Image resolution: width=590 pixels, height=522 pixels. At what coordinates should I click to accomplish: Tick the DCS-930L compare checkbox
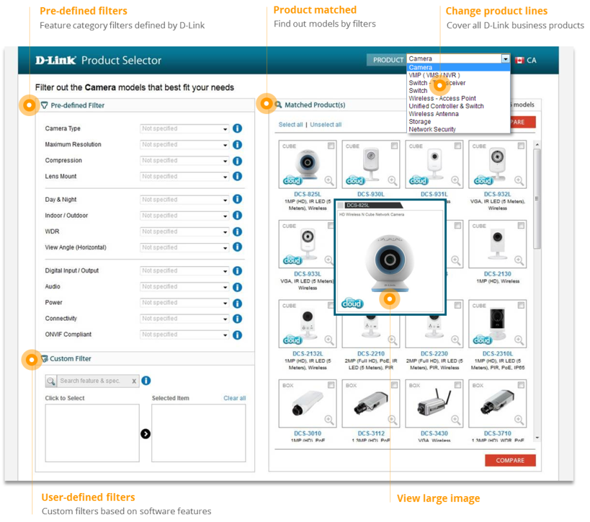click(394, 146)
